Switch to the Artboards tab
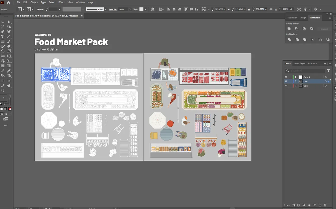This screenshot has height=209, width=336. tap(312, 63)
